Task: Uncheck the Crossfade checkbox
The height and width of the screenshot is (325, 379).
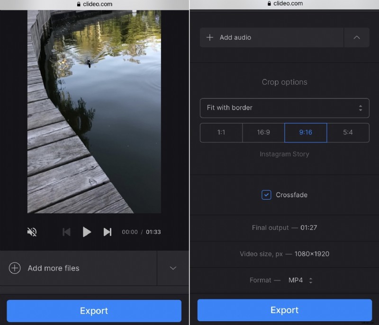Action: 266,195
